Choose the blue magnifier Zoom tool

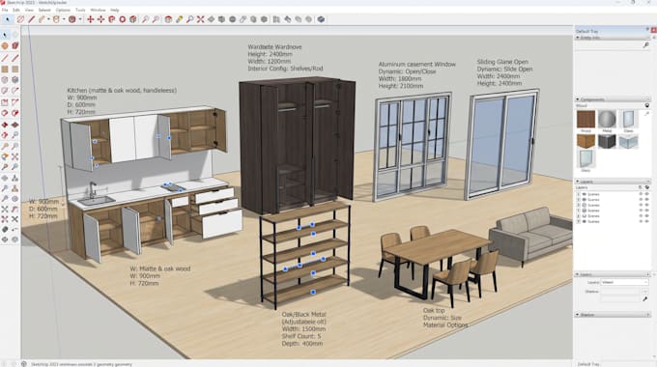click(189, 19)
